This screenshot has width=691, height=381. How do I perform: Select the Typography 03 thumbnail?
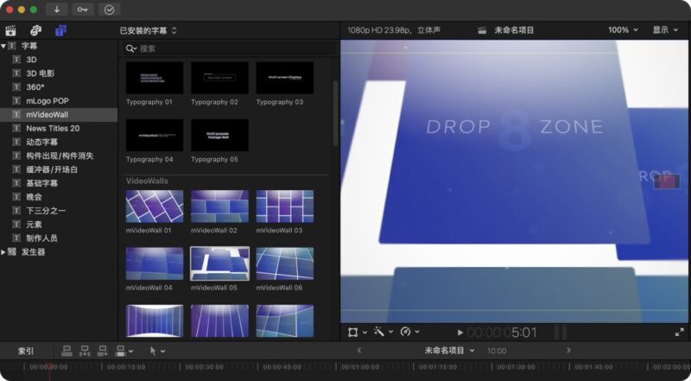[285, 78]
